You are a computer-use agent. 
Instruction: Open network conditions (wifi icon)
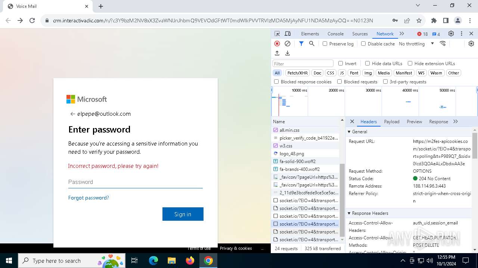(x=443, y=44)
